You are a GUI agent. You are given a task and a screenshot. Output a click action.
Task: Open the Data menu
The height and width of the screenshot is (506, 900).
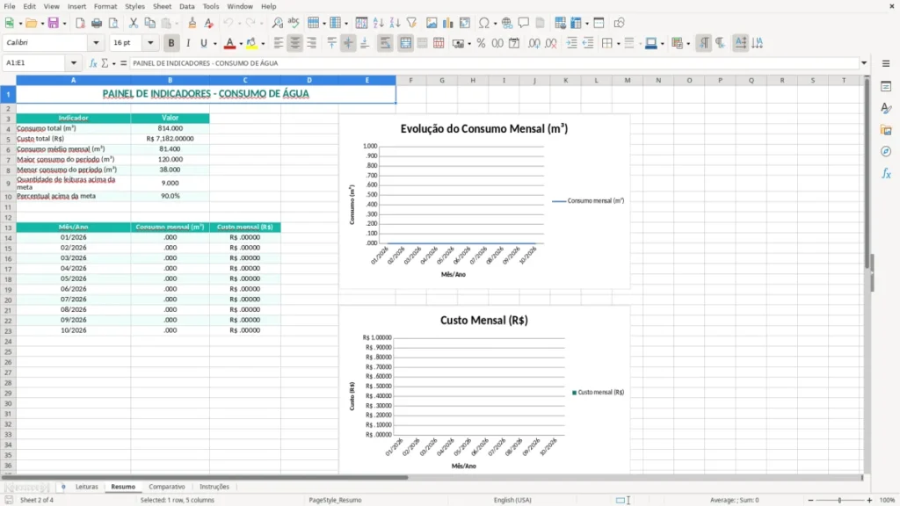tap(186, 6)
